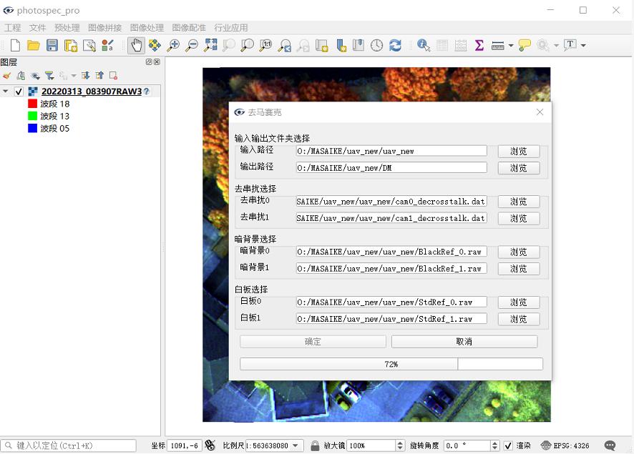Open the new print layout icon
Screen dimensions: 634x454
coord(71,45)
